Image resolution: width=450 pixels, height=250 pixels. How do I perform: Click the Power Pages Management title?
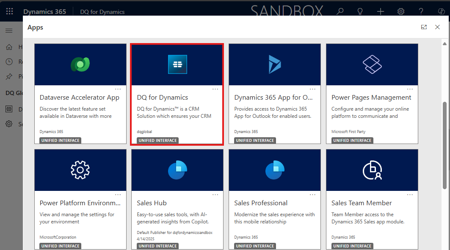[371, 98]
